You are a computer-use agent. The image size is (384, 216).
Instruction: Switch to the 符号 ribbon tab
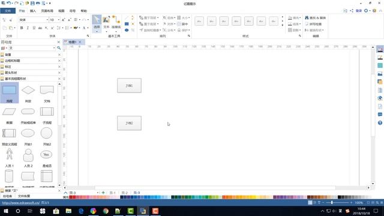[x=73, y=11]
